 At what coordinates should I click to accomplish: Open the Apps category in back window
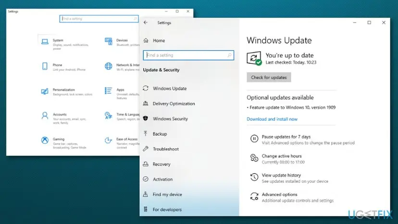click(122, 94)
